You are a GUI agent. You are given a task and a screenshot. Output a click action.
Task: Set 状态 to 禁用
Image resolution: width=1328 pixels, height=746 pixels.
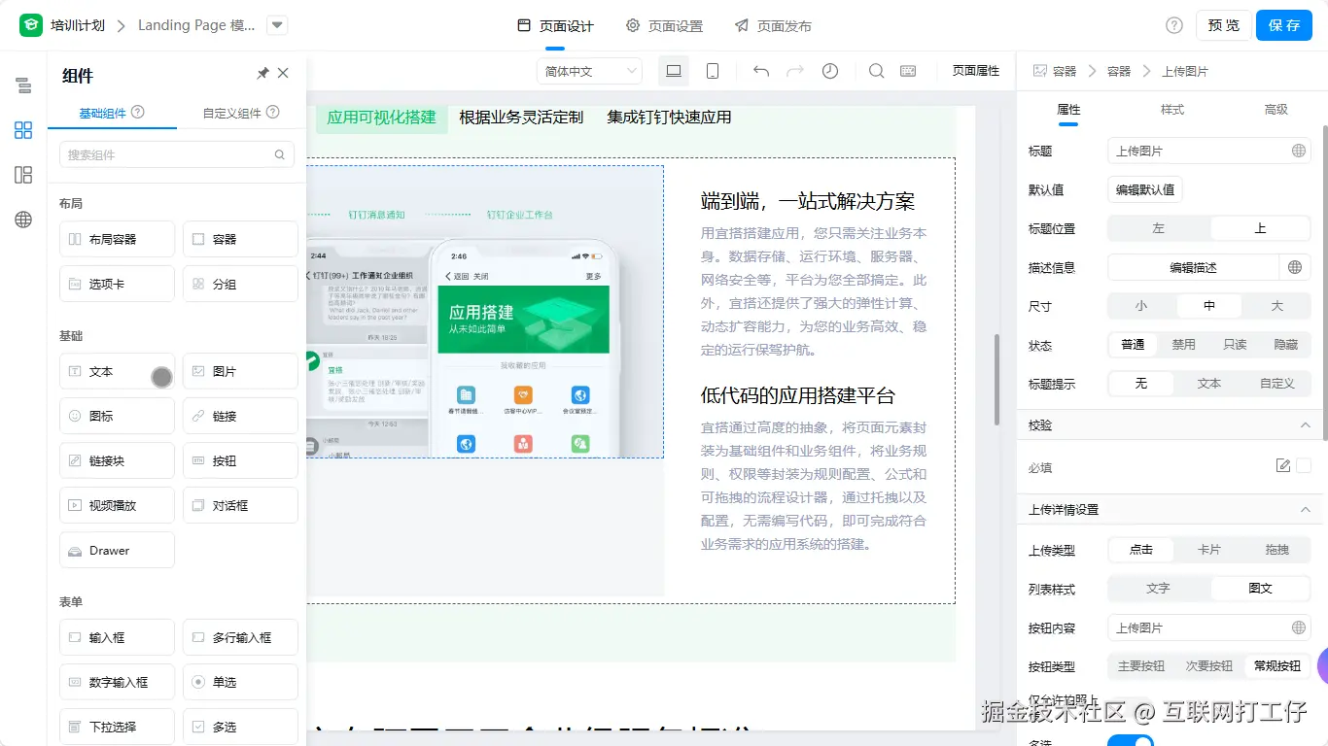pyautogui.click(x=1183, y=345)
